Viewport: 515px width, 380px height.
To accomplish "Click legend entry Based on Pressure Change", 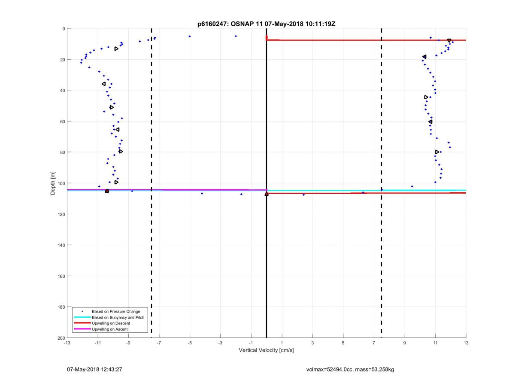I will tap(116, 311).
